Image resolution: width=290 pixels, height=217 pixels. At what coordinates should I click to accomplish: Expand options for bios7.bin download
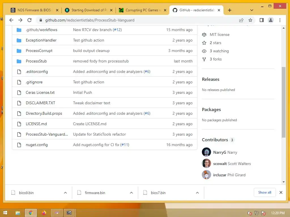[x=197, y=193]
